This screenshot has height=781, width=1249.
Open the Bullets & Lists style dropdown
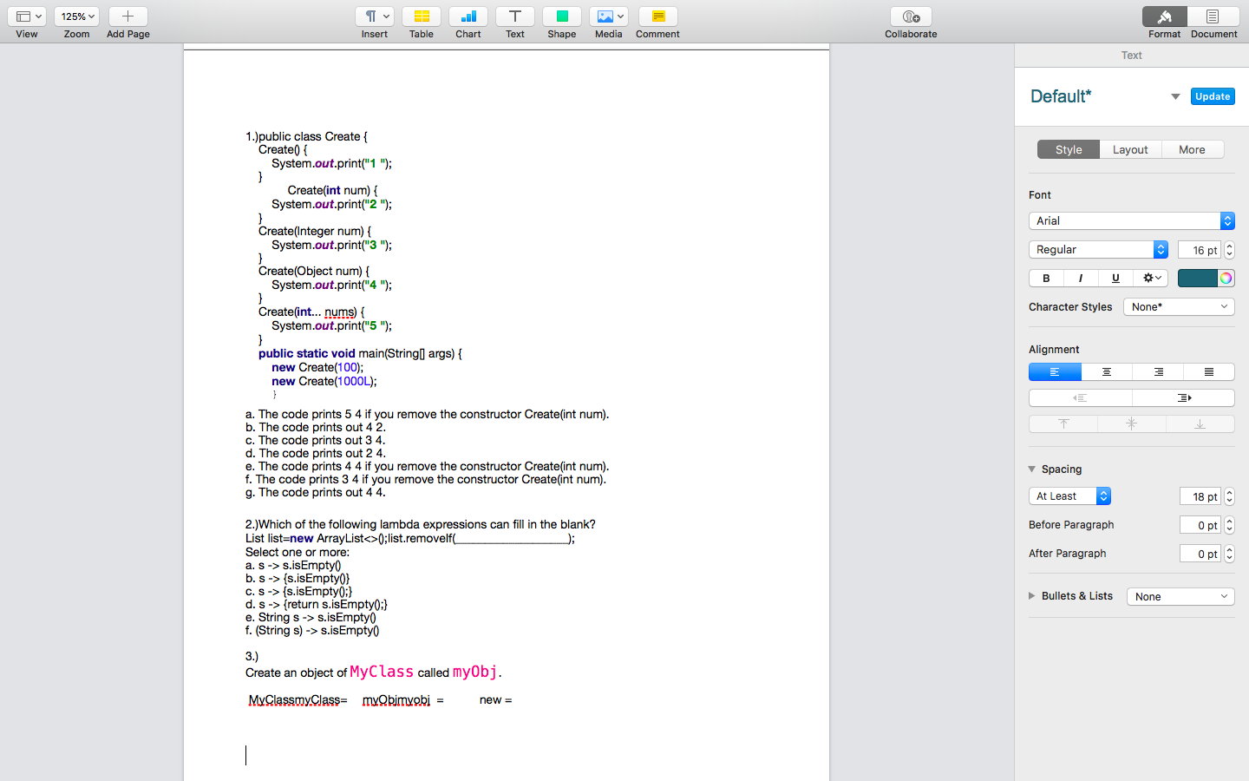tap(1180, 597)
